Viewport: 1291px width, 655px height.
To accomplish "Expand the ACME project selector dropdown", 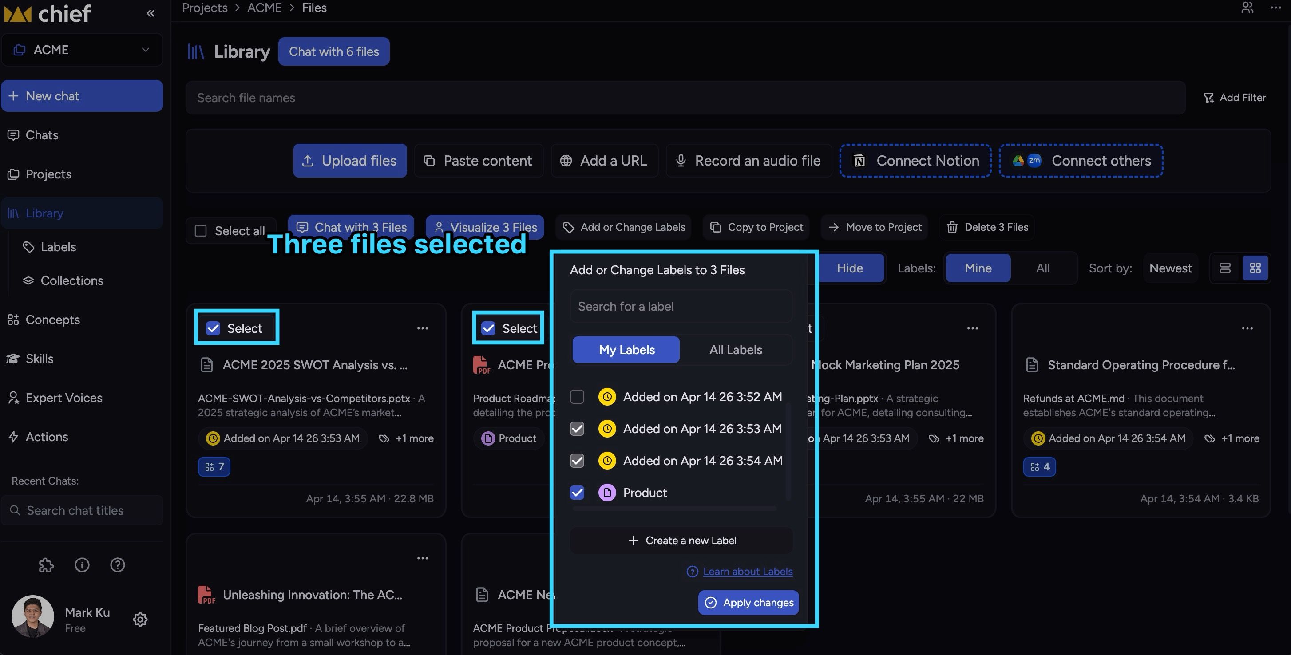I will pyautogui.click(x=82, y=50).
